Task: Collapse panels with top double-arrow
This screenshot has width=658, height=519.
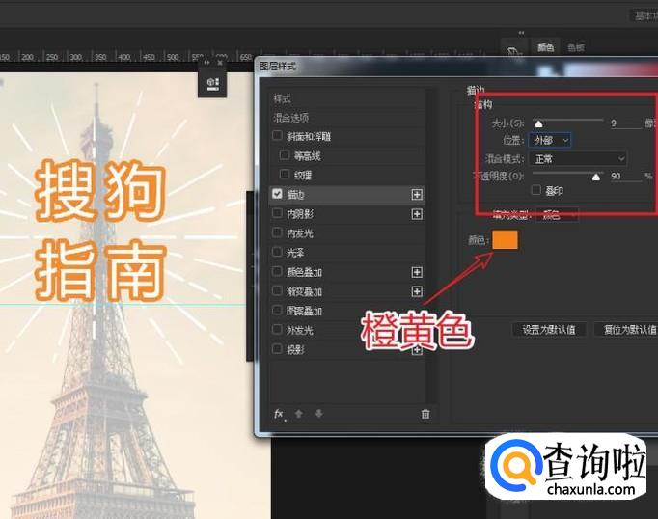Action: pyautogui.click(x=521, y=32)
